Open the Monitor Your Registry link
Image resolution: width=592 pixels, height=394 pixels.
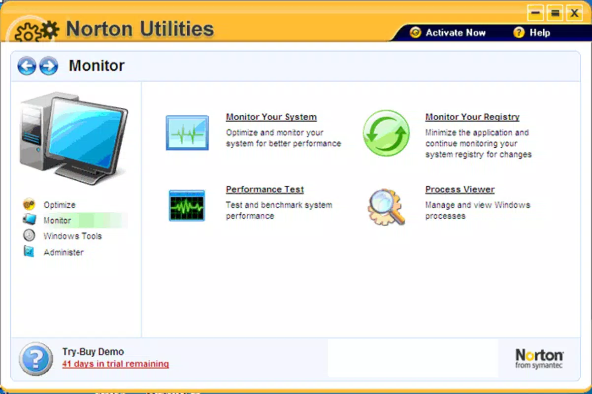pyautogui.click(x=472, y=117)
